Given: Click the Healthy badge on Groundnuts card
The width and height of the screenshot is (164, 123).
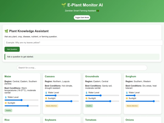Looking at the screenshot, I should click(89, 106).
